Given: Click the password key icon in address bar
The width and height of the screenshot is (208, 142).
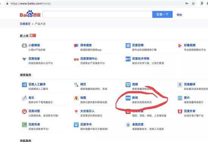Looking at the screenshot, I should coord(187,3).
